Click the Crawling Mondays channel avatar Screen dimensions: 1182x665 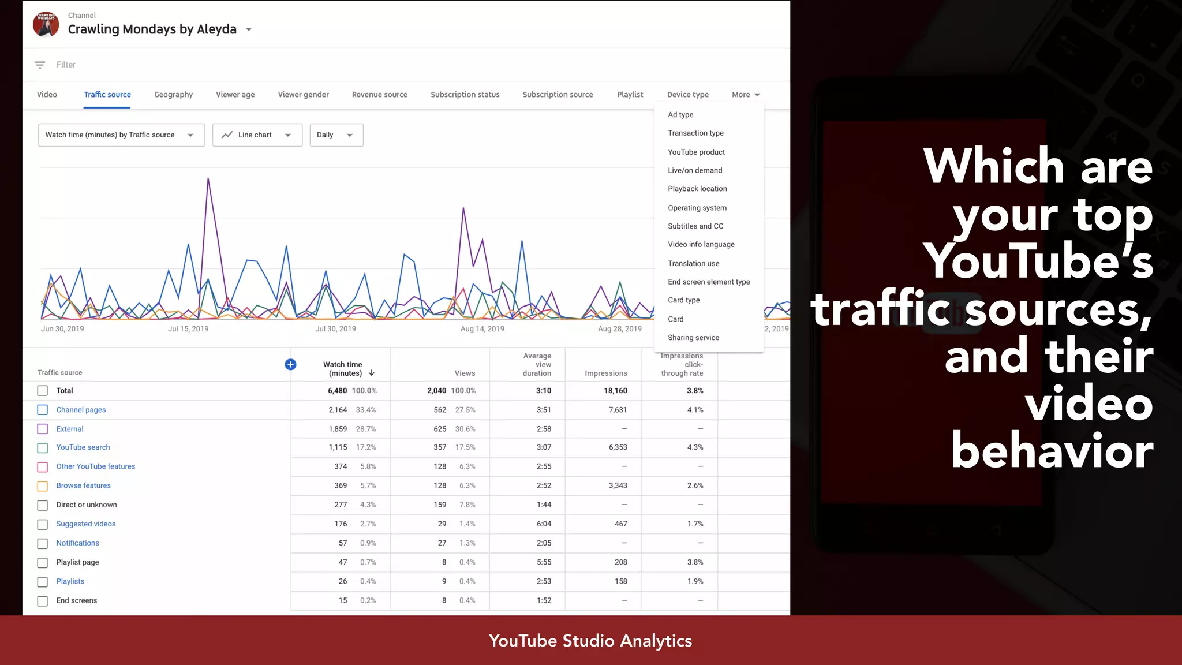46,24
